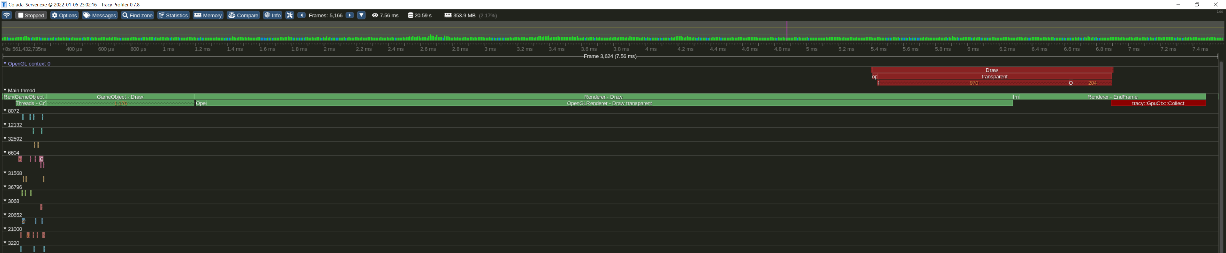Viewport: 1226px width, 253px height.
Task: Open the connection (wifi) icon
Action: click(x=7, y=15)
